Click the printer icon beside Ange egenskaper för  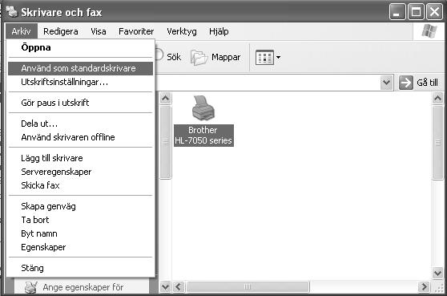coord(31,287)
